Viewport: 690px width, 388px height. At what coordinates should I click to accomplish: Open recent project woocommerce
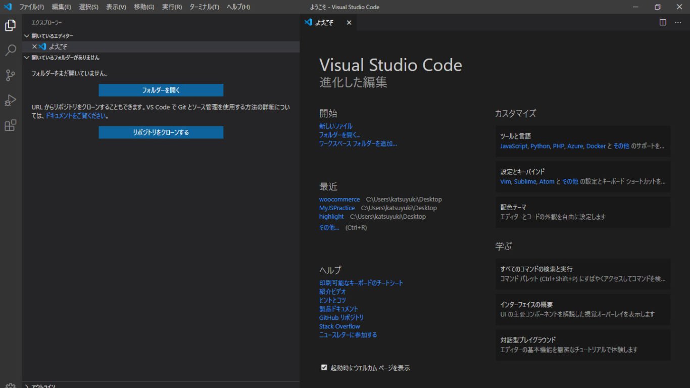tap(339, 199)
